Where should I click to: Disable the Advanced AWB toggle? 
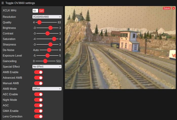[x=38, y=78]
